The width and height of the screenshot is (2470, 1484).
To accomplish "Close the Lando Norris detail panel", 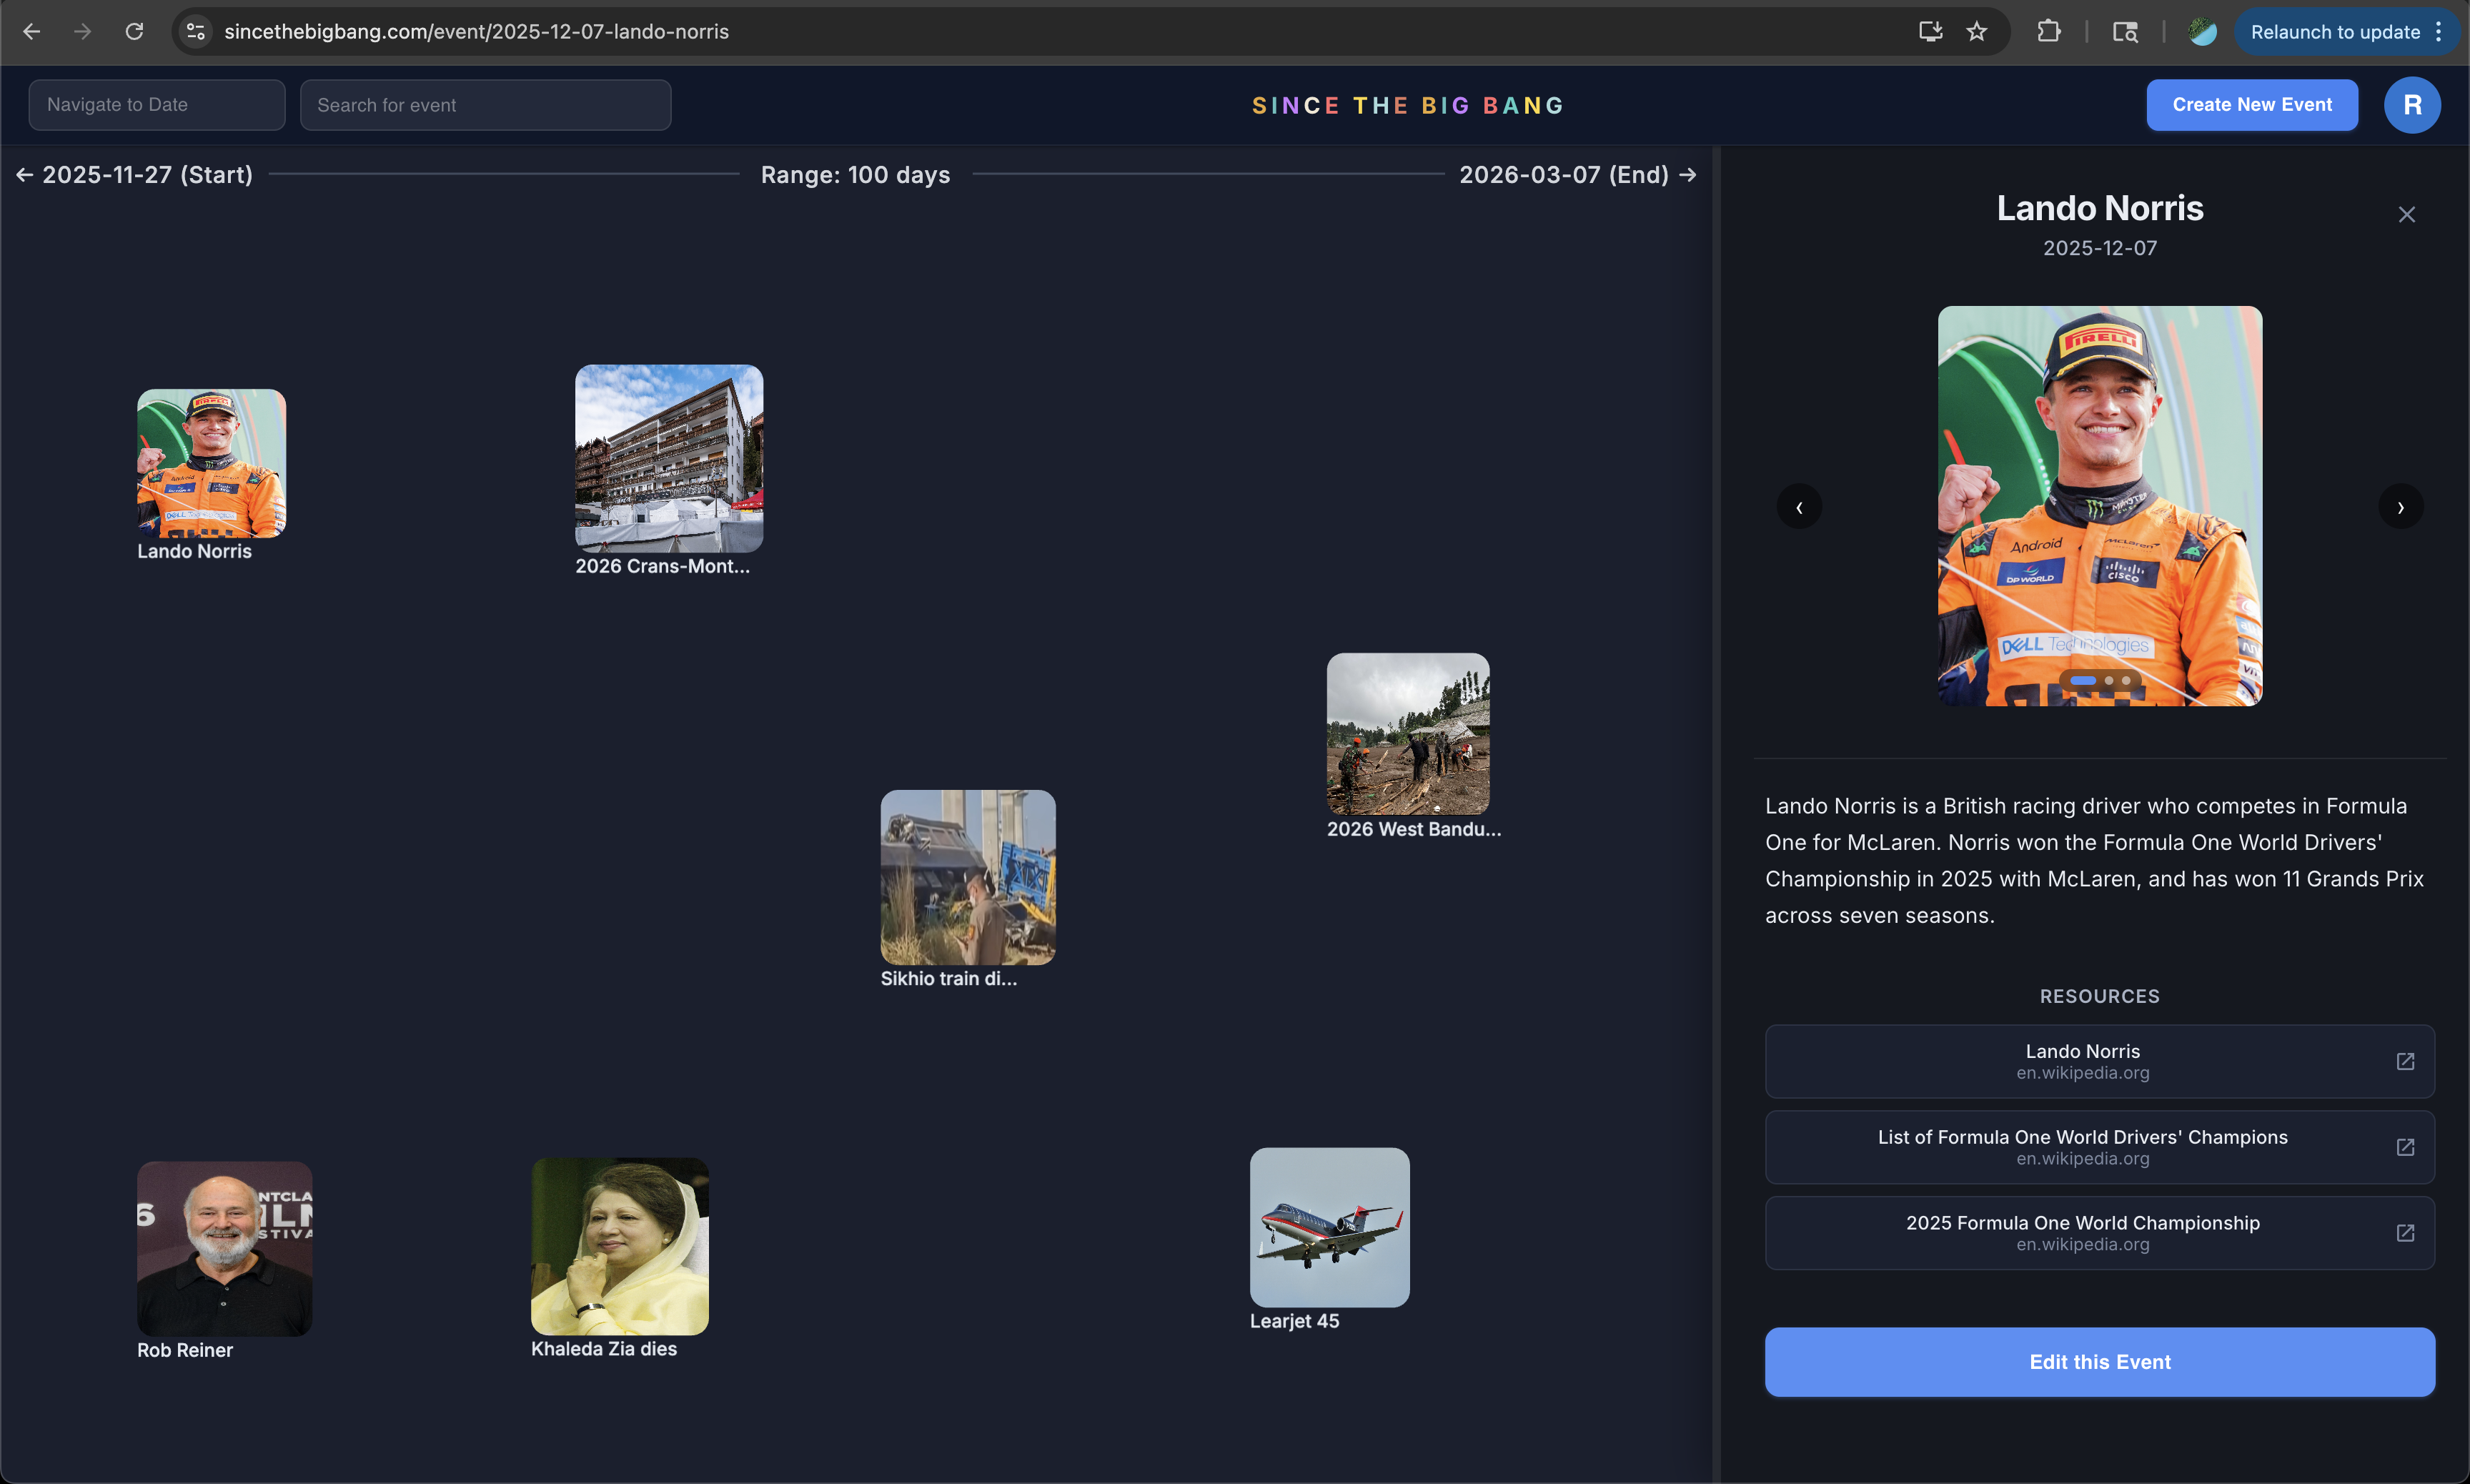I will [x=2406, y=215].
